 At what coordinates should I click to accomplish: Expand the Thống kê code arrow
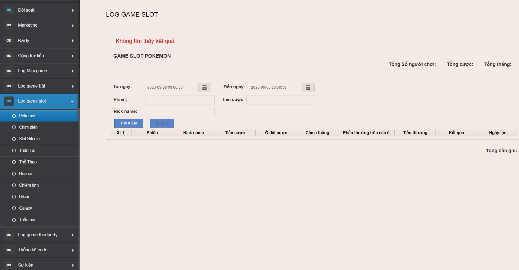(x=72, y=250)
